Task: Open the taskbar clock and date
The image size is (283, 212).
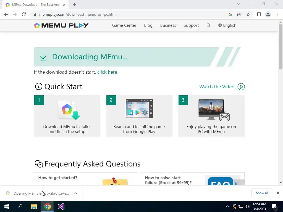Action: (x=259, y=206)
